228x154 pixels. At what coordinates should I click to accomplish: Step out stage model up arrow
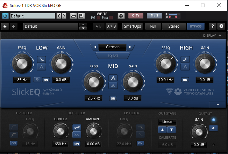coord(162,130)
